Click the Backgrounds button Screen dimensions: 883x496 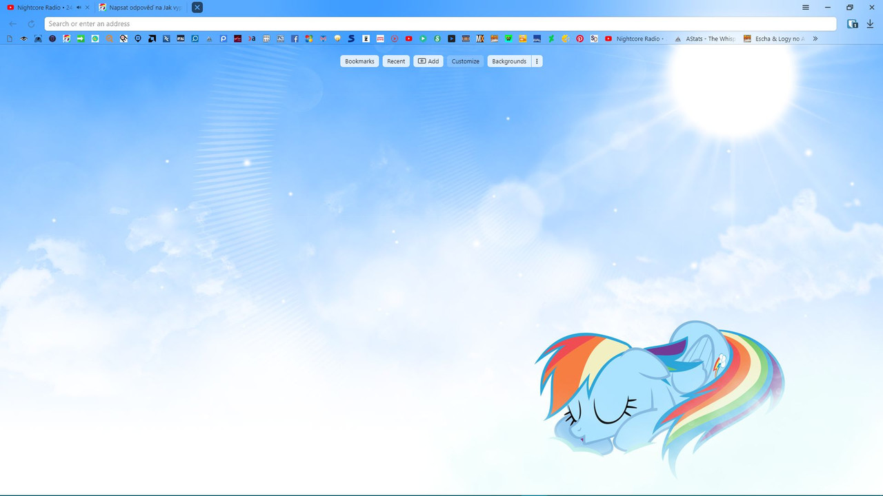[509, 61]
